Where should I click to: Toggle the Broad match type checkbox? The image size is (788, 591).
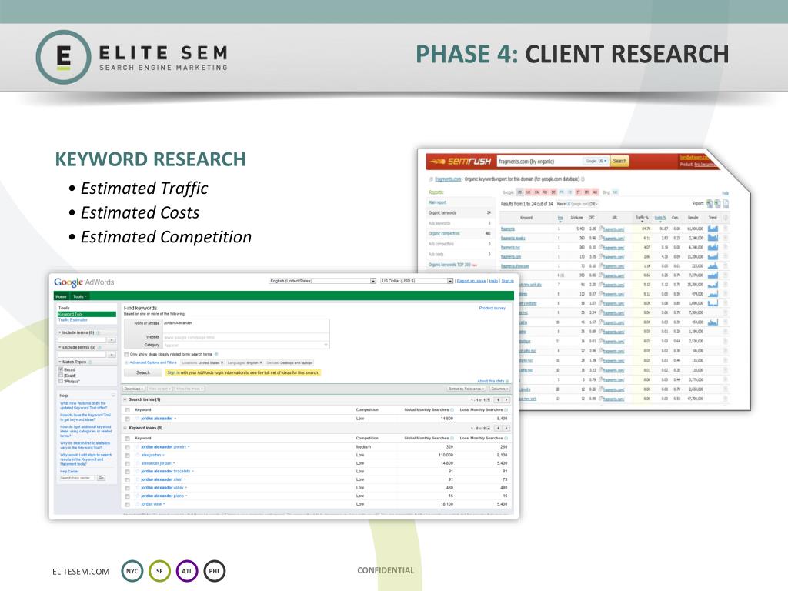tap(61, 369)
